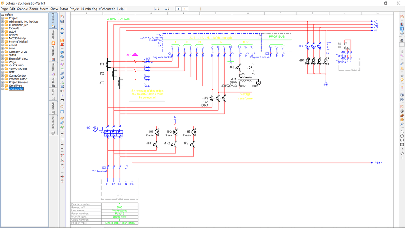Click the red X delete icon
The image size is (405, 228).
coord(62,45)
